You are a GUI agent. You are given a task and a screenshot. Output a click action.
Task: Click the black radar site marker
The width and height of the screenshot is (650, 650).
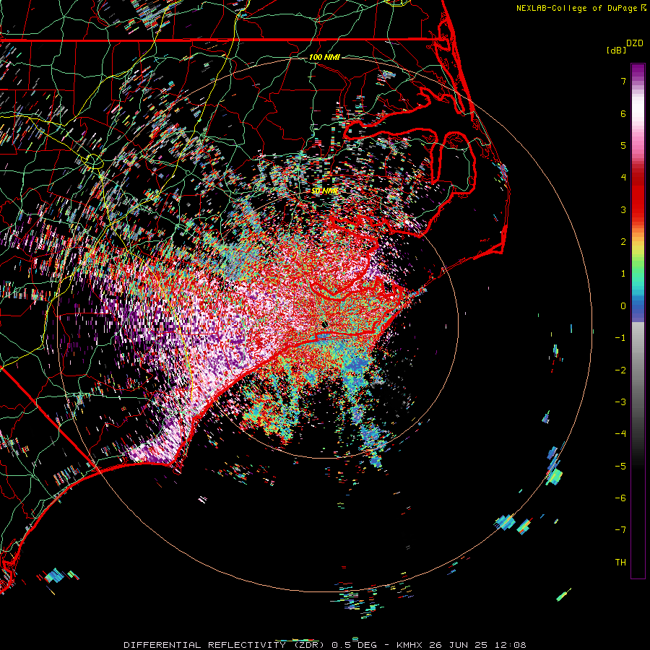tap(325, 324)
